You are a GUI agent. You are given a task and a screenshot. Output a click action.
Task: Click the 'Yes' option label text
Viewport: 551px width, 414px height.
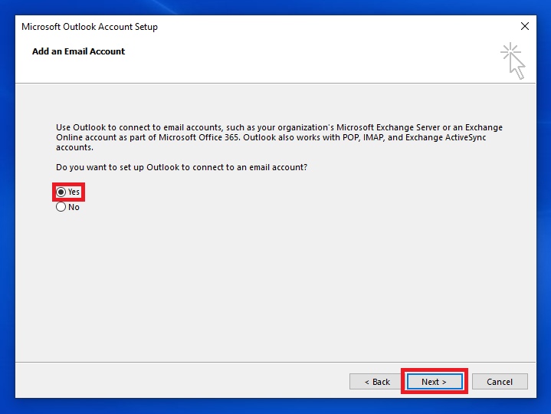click(74, 192)
